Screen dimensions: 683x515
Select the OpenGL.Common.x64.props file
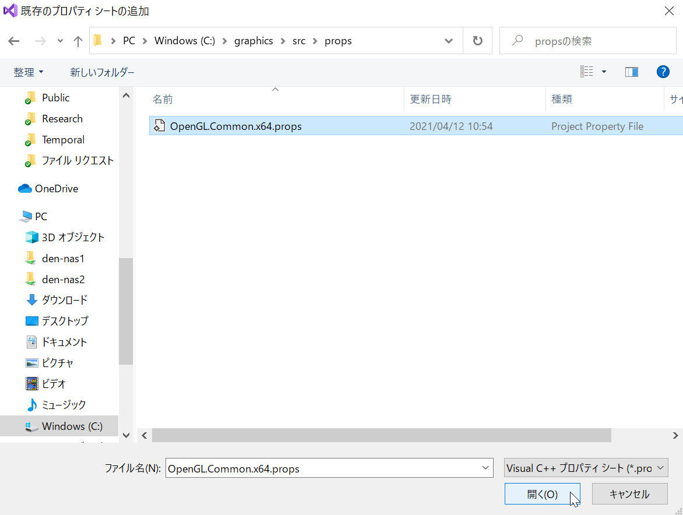coord(235,126)
